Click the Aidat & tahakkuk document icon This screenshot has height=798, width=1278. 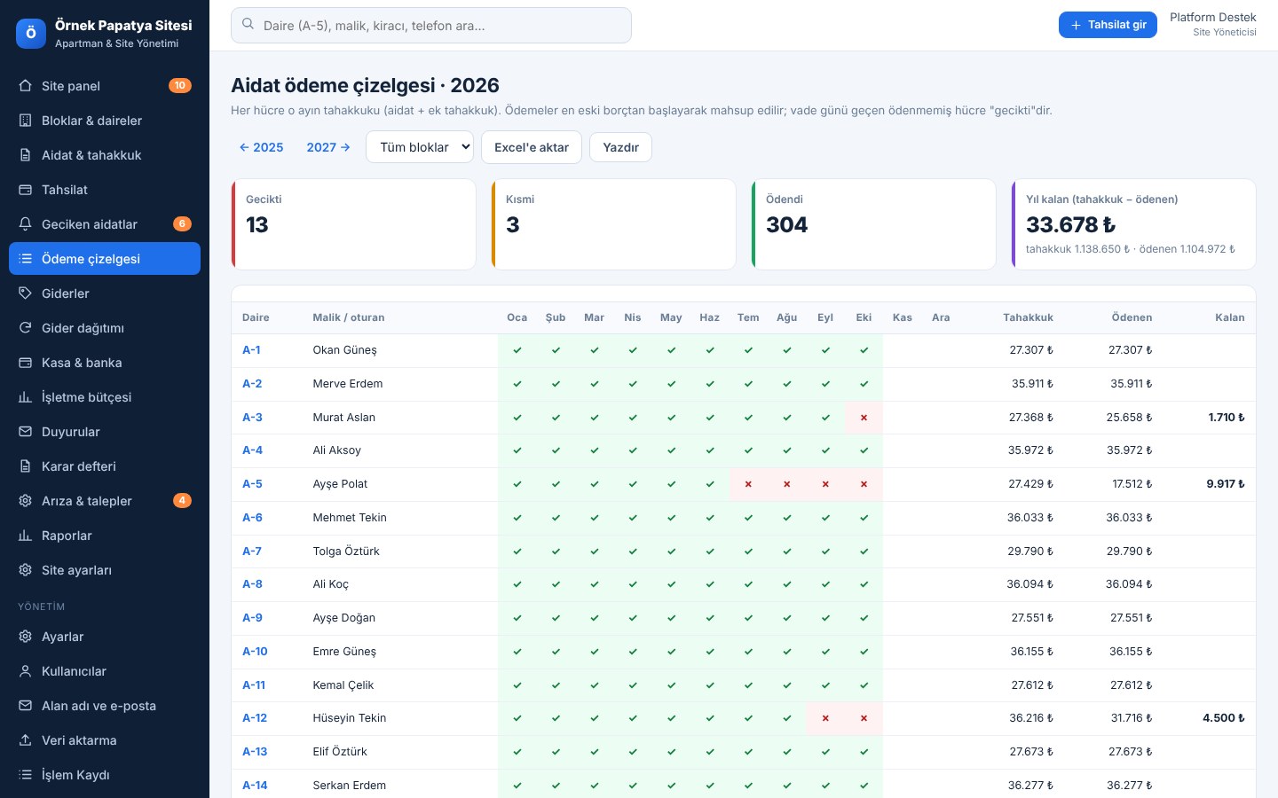tap(25, 155)
